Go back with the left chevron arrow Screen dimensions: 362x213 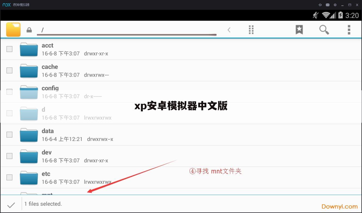(229, 30)
